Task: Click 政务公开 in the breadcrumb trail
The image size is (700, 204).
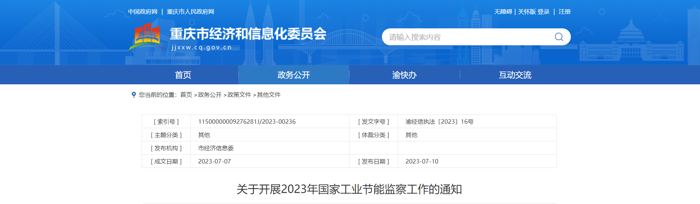Action: pos(210,95)
